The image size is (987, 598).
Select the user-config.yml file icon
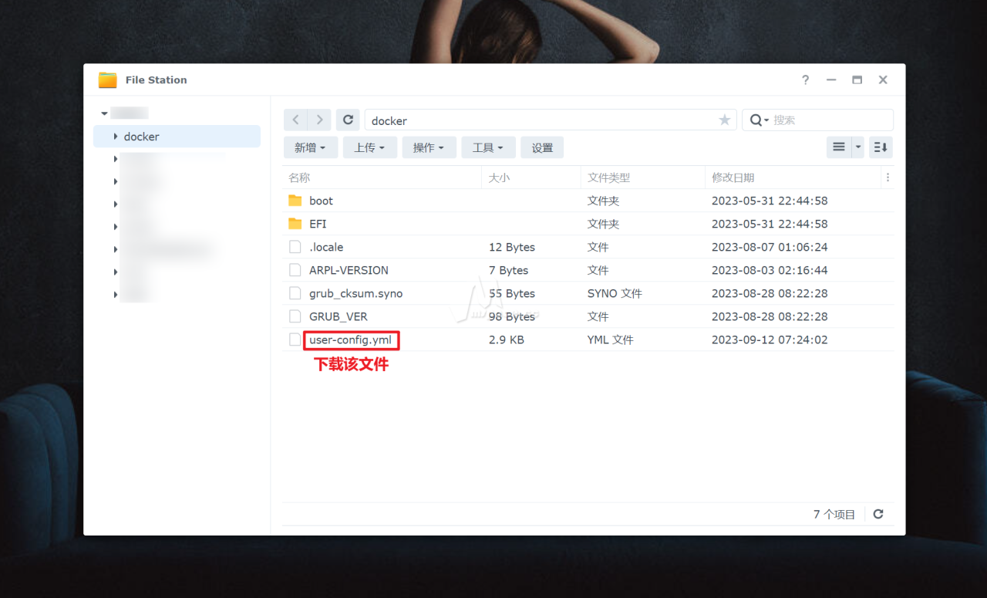click(x=295, y=340)
